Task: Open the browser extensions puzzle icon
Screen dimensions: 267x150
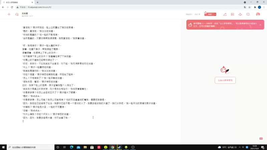Action: (255, 7)
